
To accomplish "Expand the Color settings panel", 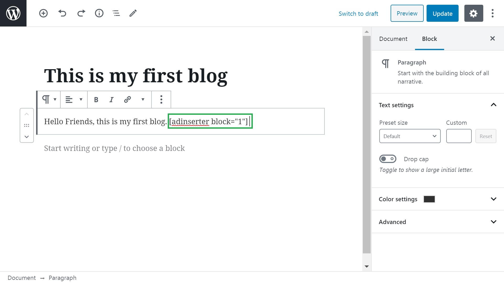I will [438, 199].
